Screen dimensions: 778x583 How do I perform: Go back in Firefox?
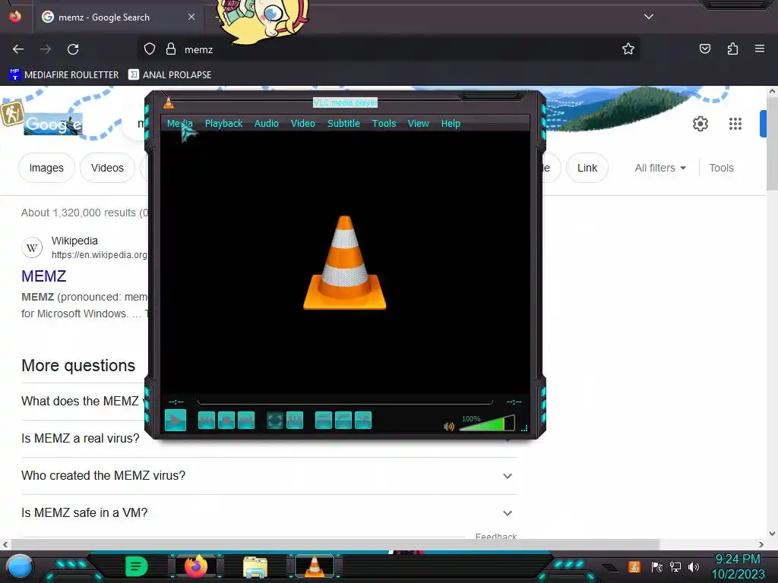18,49
